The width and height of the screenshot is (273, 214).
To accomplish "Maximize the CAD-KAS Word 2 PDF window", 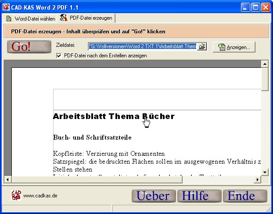I will [256, 7].
